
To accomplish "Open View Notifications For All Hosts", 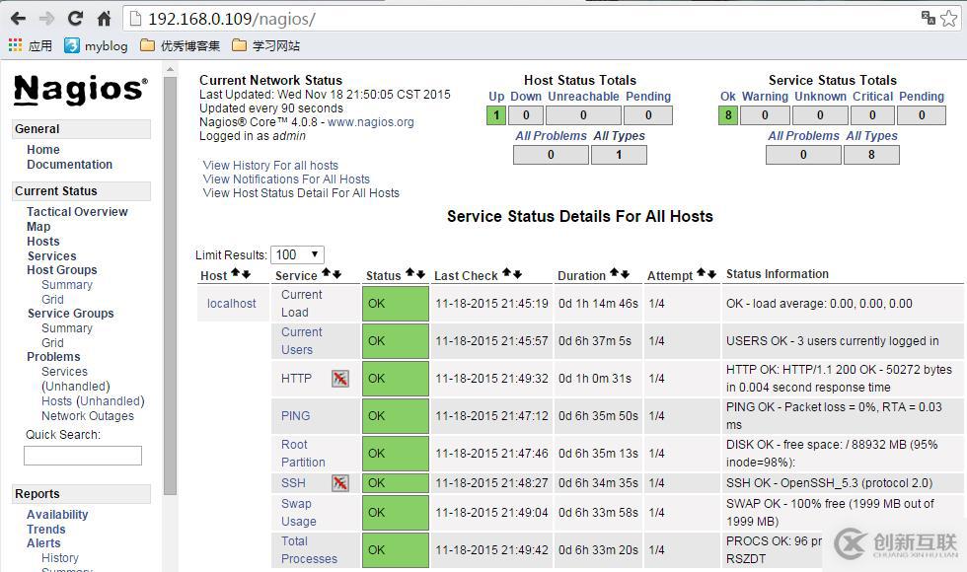I will (286, 179).
